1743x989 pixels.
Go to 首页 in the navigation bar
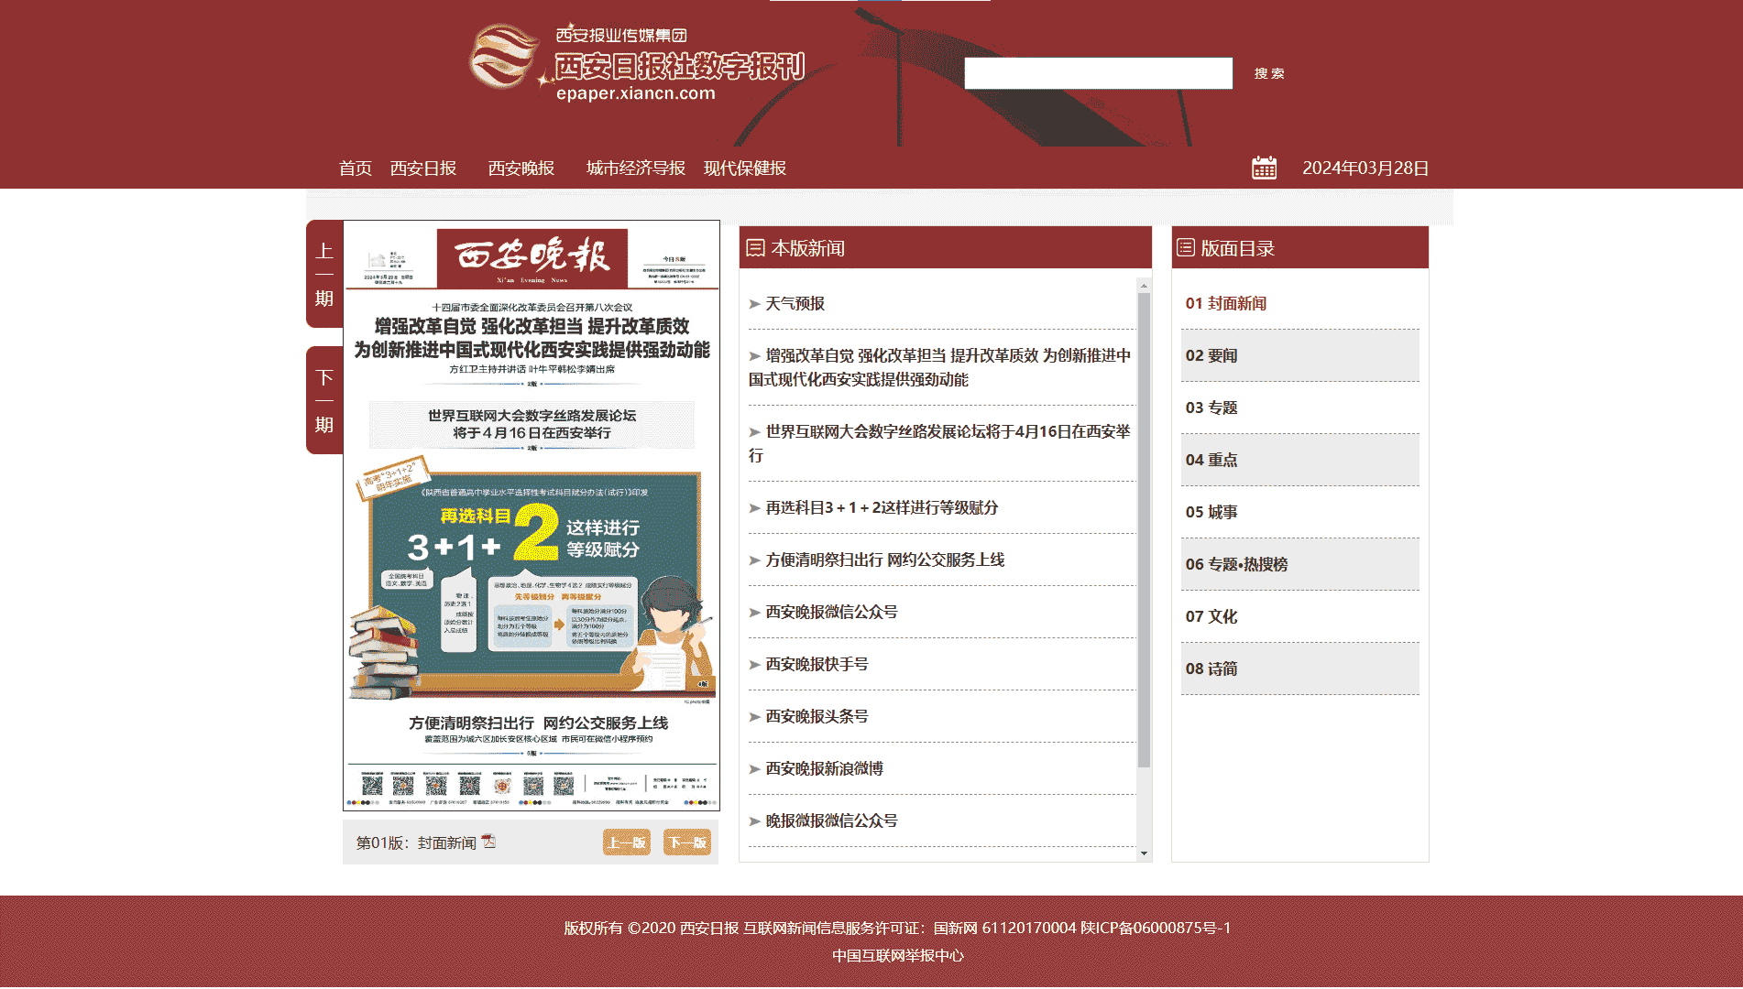coord(355,168)
